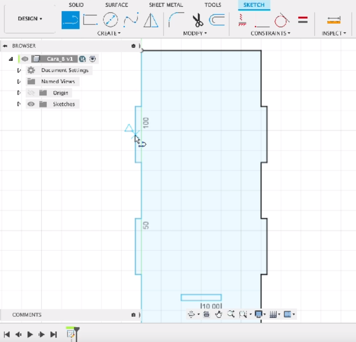Select the 2-Point Rectangle tool
This screenshot has width=356, height=342.
90,20
